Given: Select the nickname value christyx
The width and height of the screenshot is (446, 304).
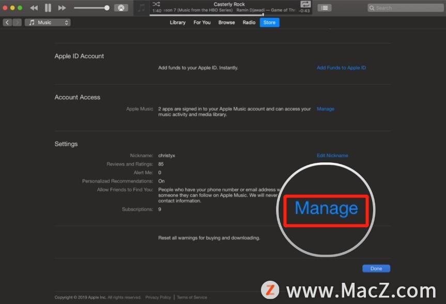Looking at the screenshot, I should 167,156.
